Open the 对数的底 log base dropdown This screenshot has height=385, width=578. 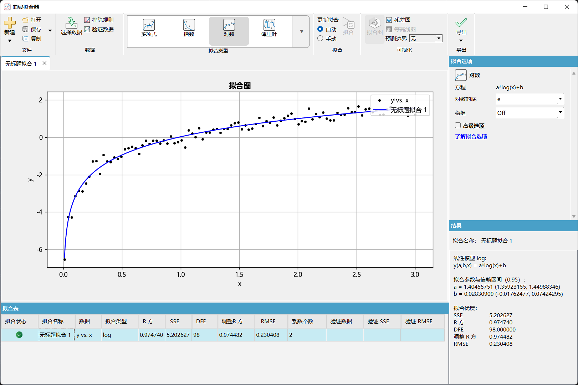(x=560, y=99)
